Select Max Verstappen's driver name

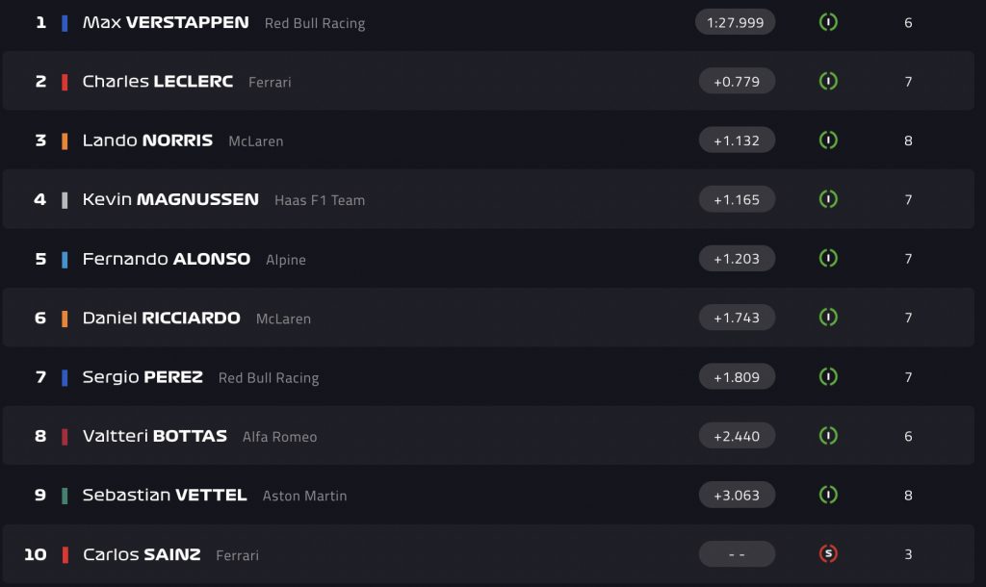pos(166,22)
